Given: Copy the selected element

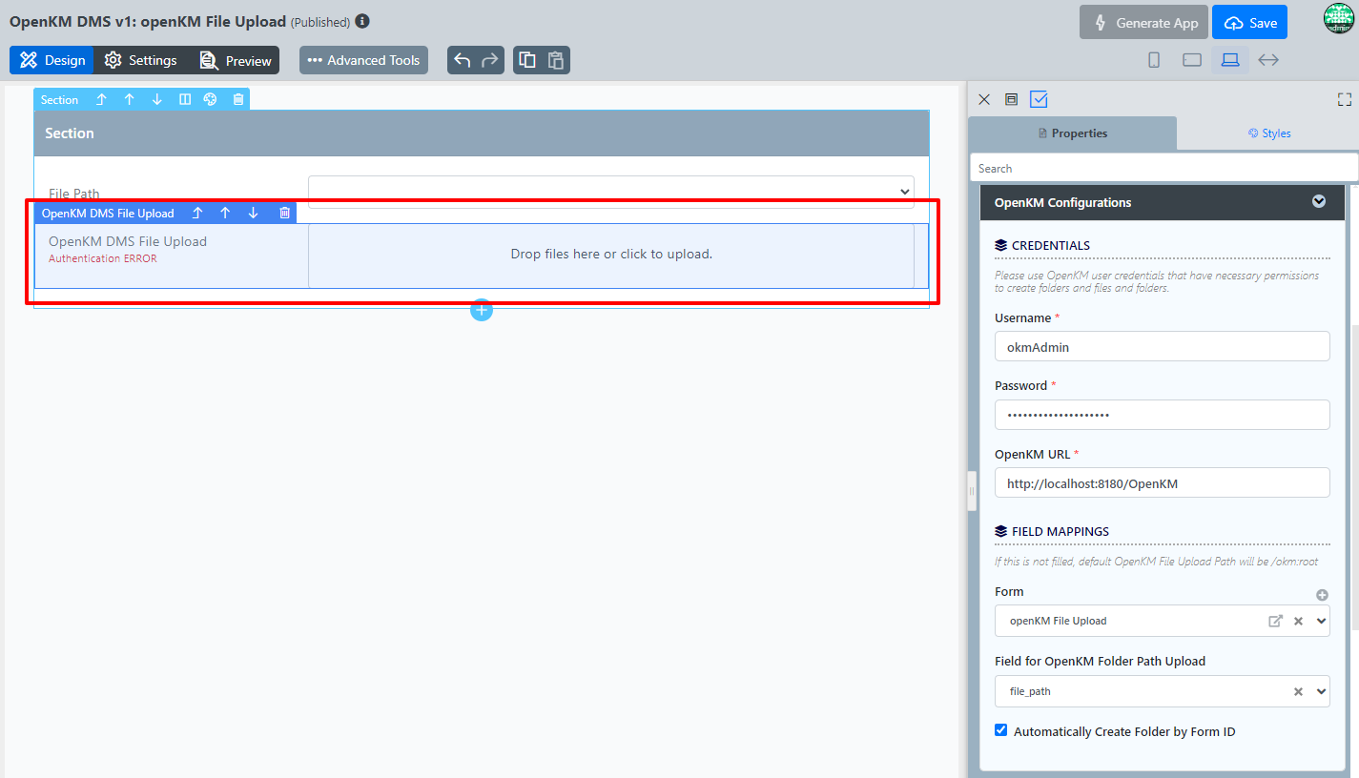Looking at the screenshot, I should coord(527,60).
